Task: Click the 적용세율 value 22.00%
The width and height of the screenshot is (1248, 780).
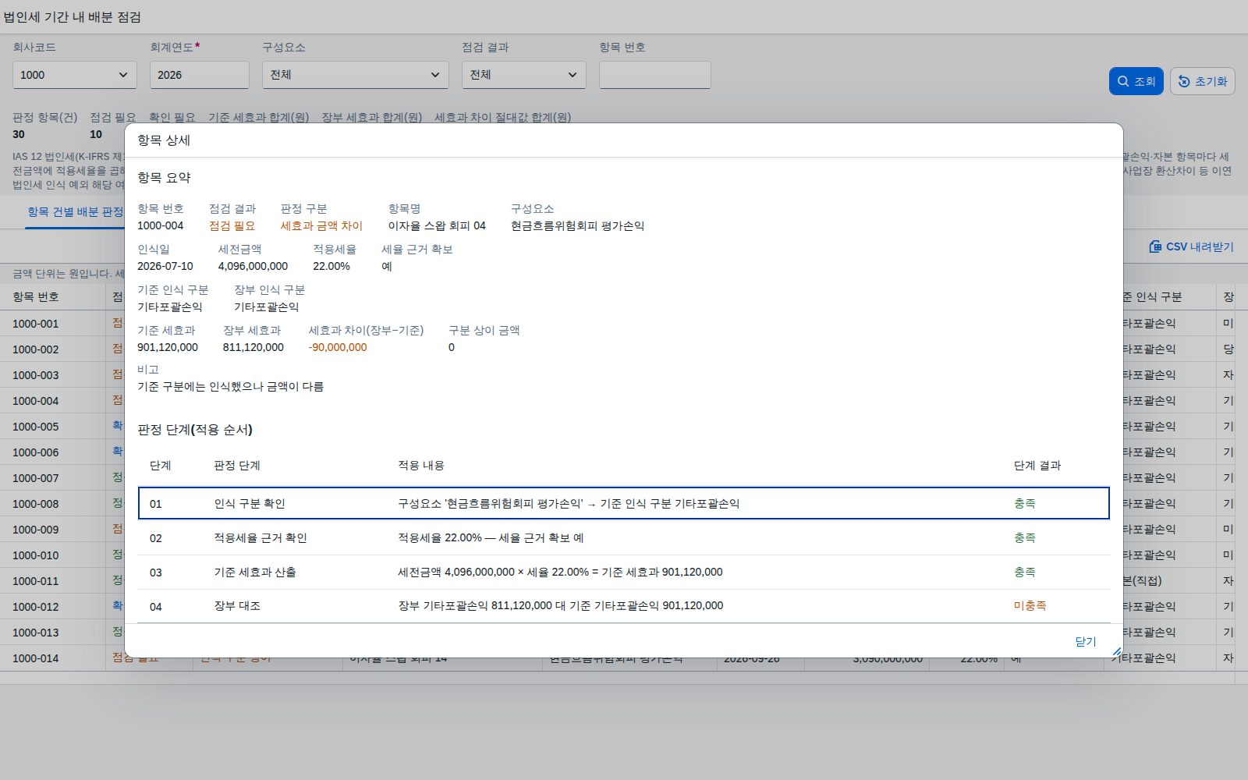Action: 331,266
